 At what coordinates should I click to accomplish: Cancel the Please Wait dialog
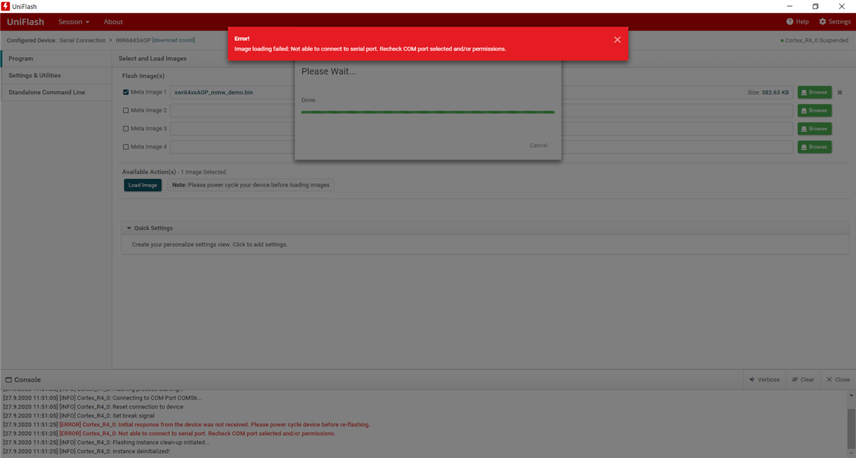pyautogui.click(x=538, y=145)
